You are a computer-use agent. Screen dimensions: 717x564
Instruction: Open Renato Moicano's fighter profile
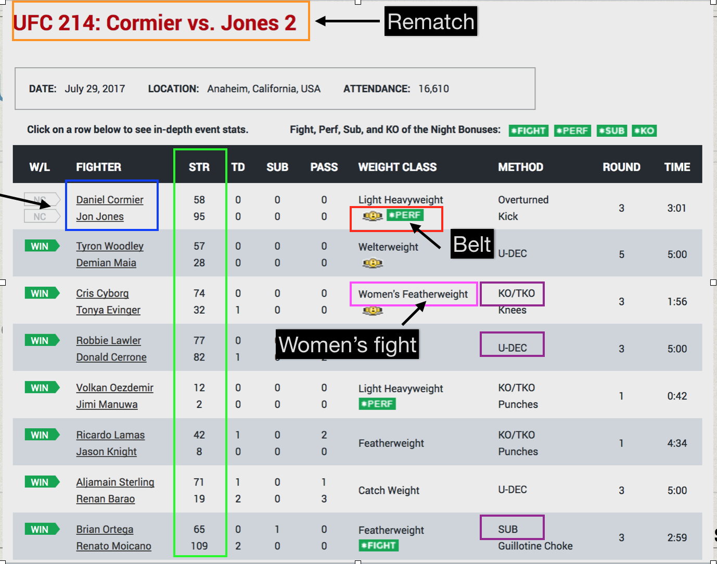(113, 546)
